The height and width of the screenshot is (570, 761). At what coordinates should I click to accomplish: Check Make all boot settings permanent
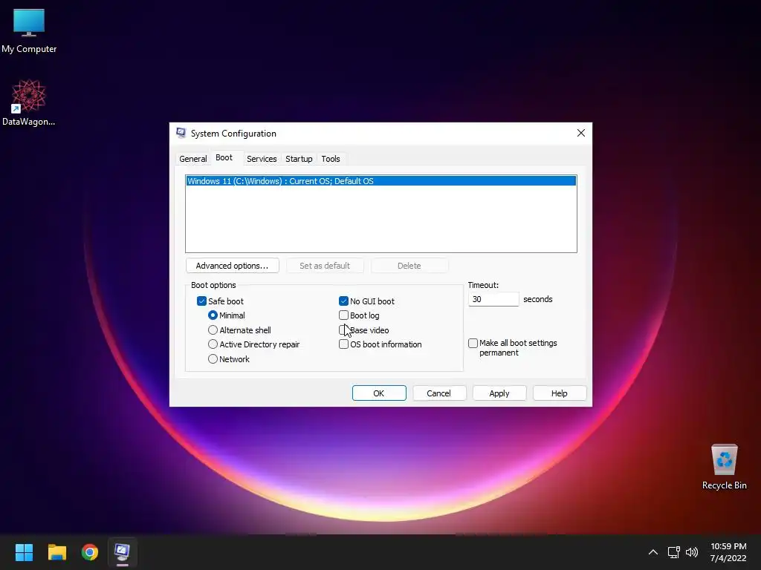click(473, 343)
